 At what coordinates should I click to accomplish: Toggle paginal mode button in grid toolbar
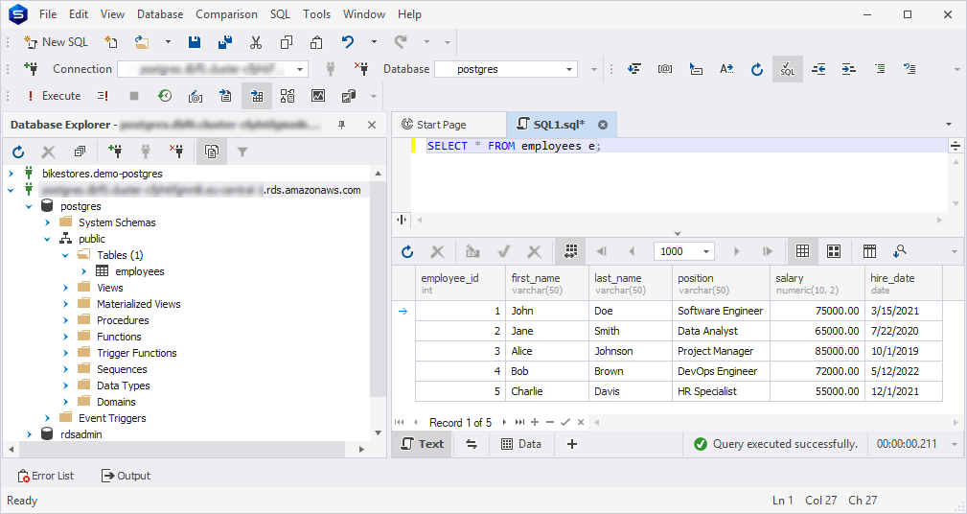pyautogui.click(x=570, y=251)
